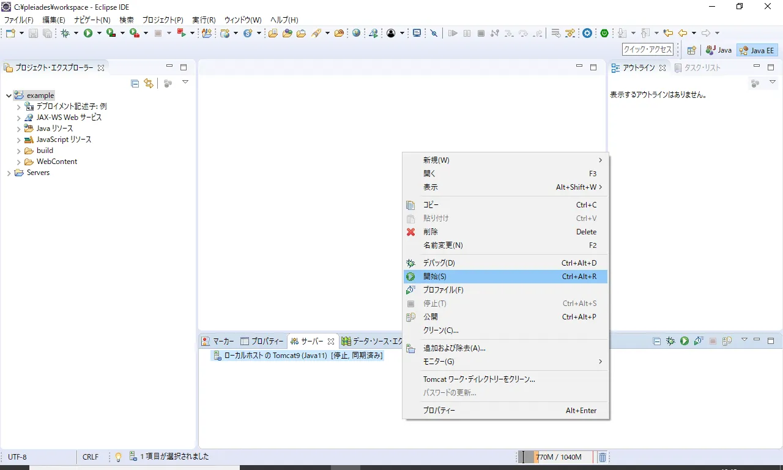Click the yellow Back navigation arrow
This screenshot has height=470, width=783.
pyautogui.click(x=683, y=33)
